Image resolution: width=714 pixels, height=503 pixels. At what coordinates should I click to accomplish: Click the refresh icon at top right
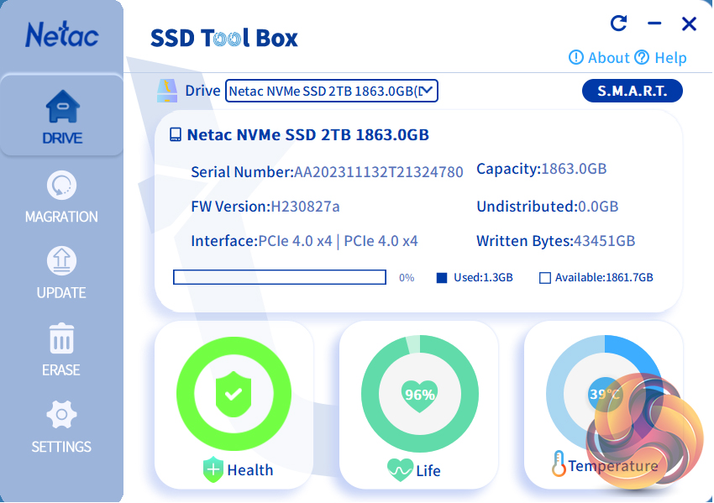tap(618, 23)
